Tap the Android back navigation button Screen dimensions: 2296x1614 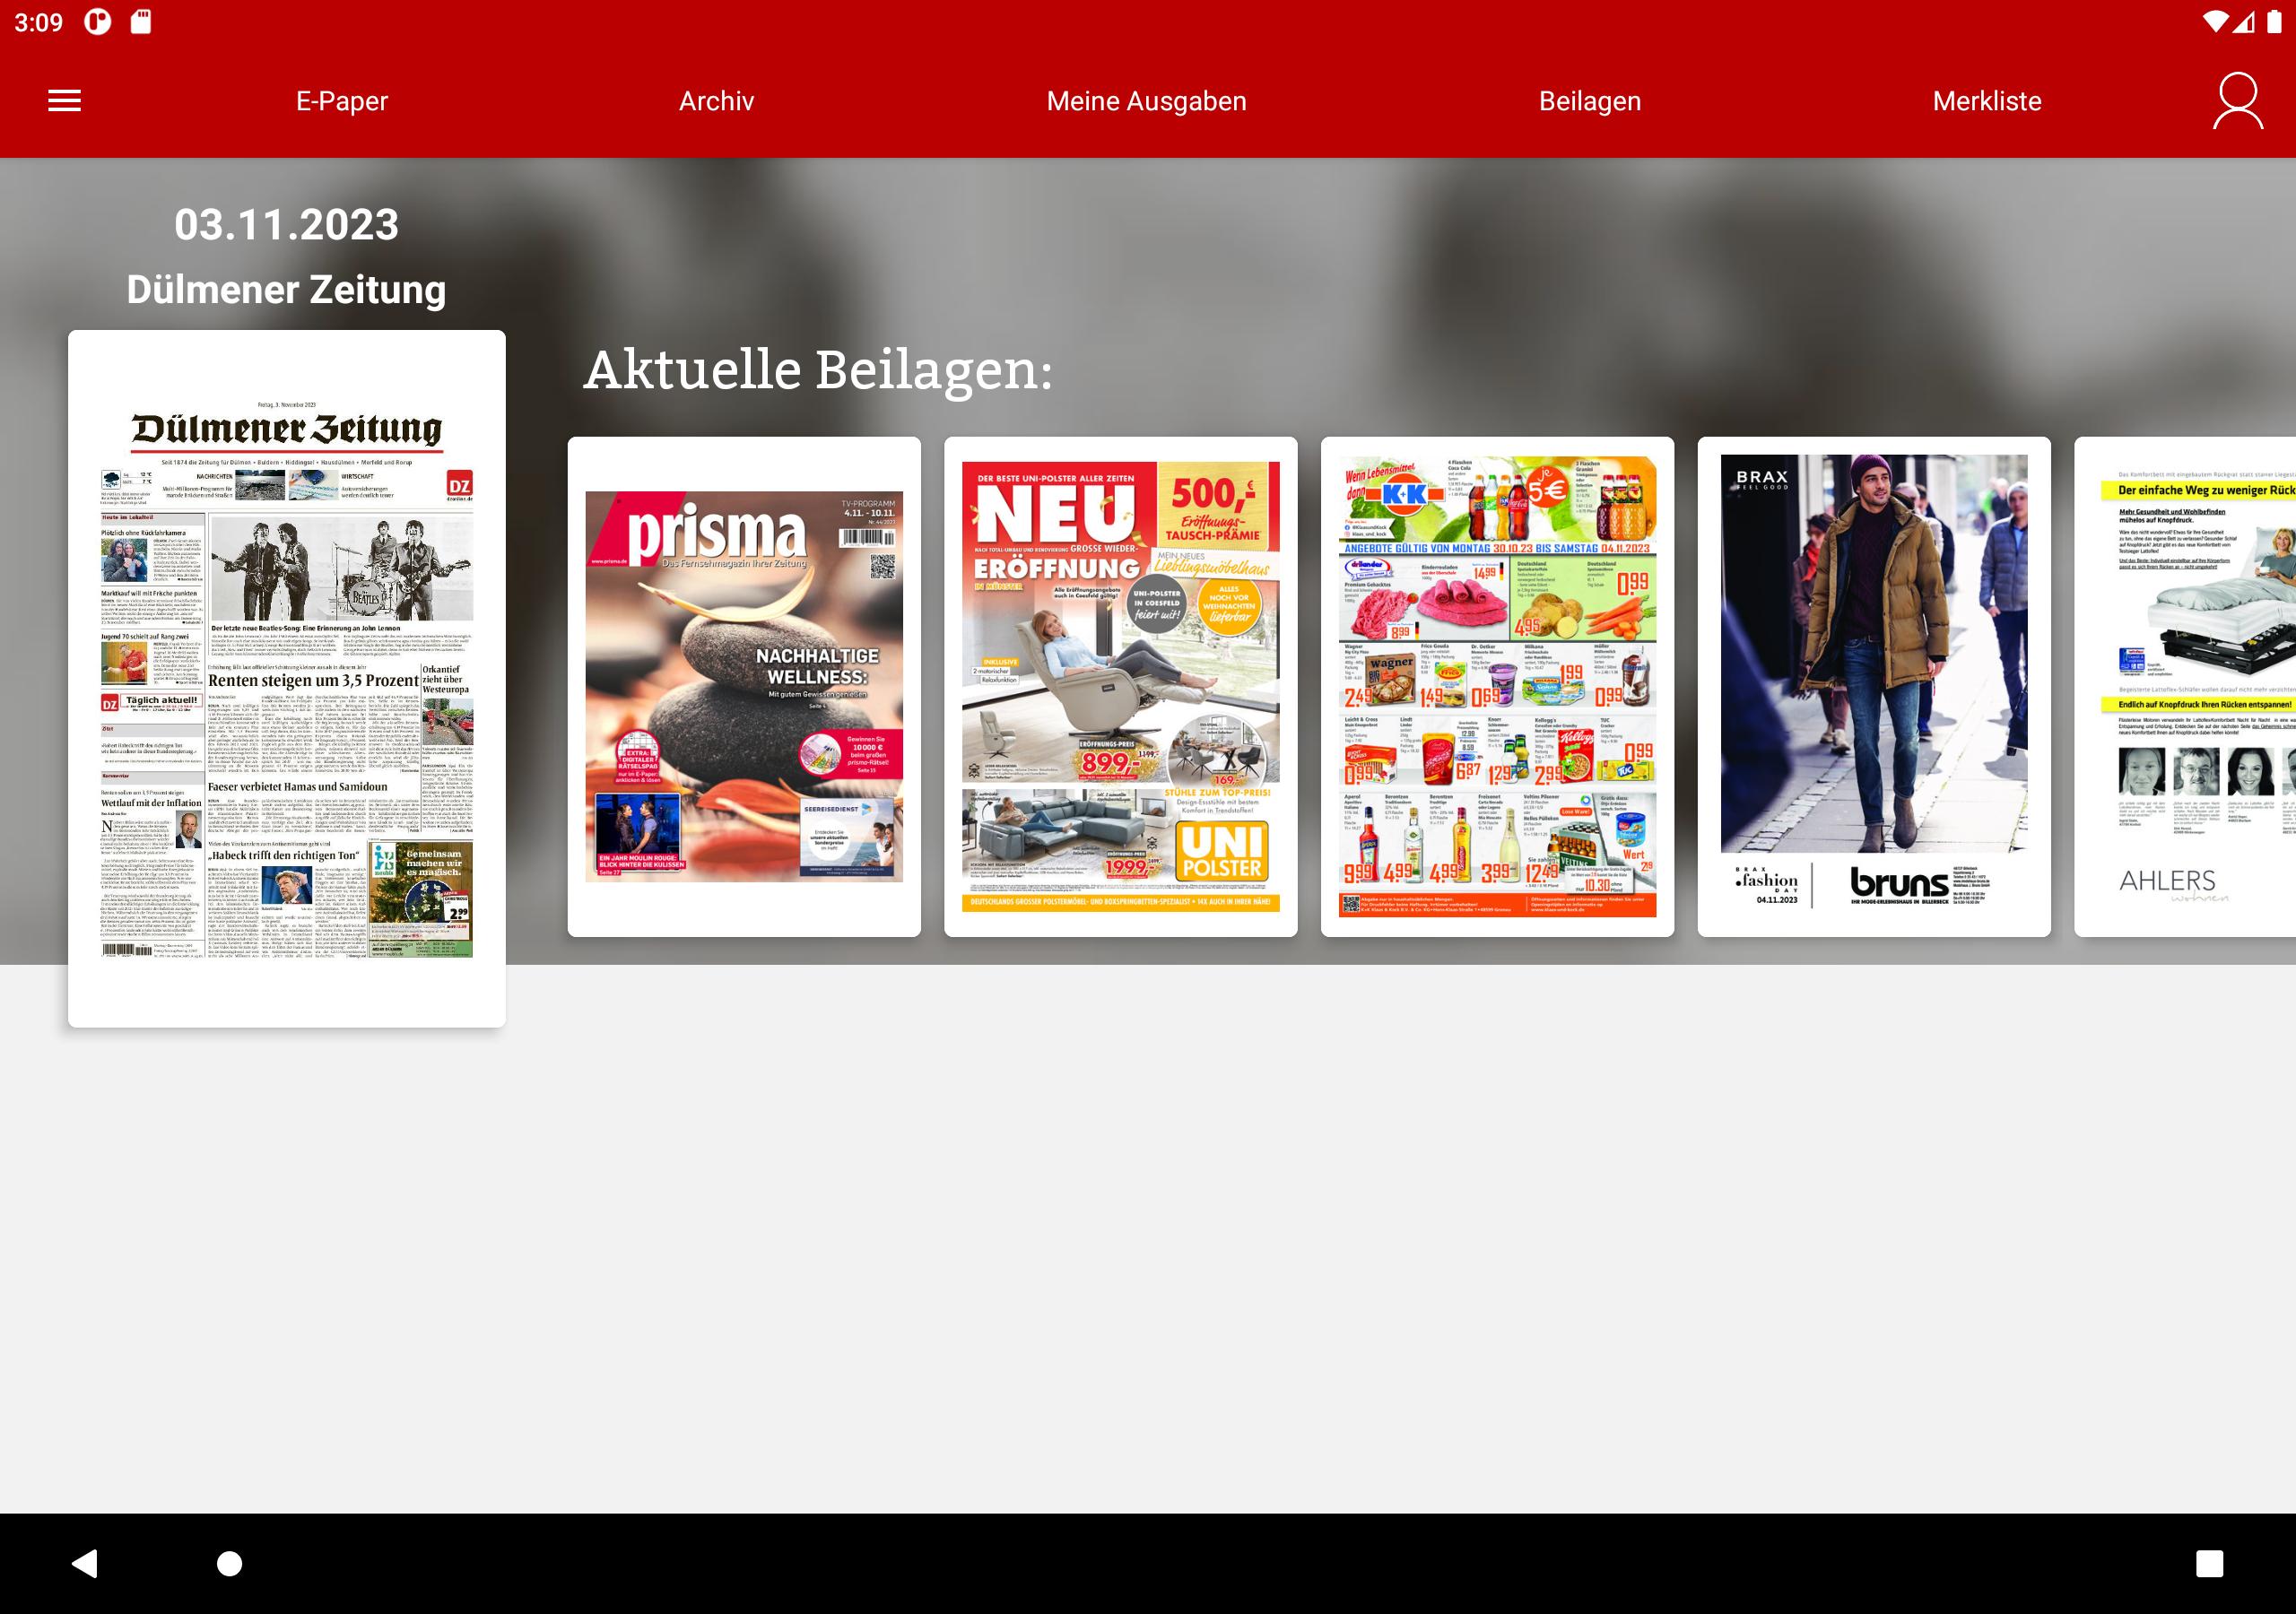(85, 1563)
